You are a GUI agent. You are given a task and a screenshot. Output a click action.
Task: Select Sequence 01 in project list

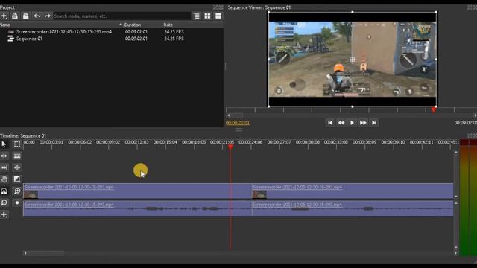click(29, 39)
